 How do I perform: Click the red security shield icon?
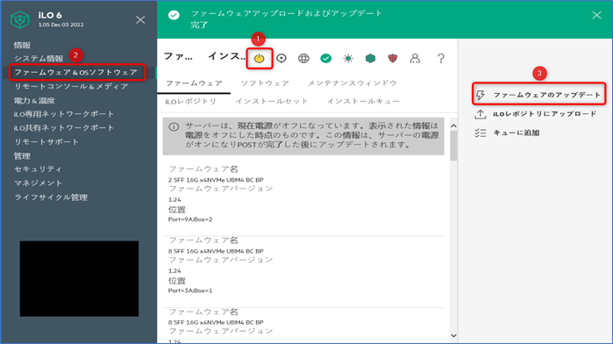point(393,58)
